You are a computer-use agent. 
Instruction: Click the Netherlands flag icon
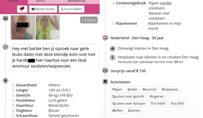tap(105, 38)
